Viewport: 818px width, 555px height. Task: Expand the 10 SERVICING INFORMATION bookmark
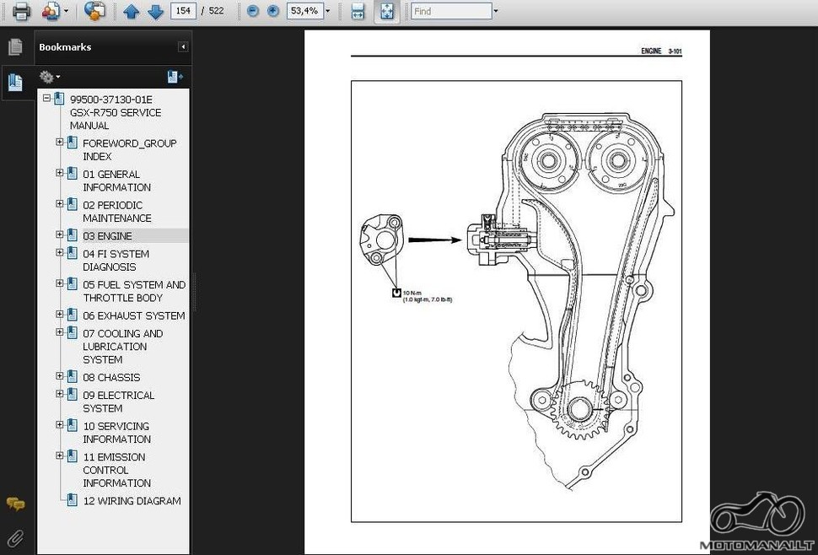[x=60, y=424]
